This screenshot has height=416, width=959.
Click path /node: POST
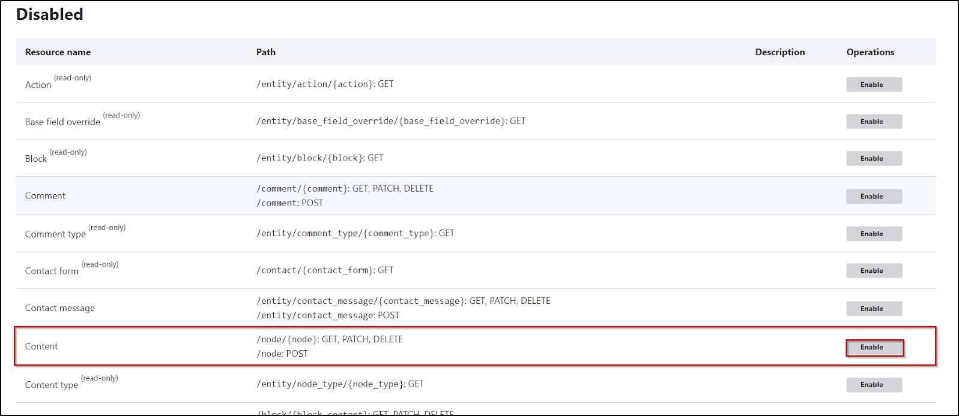pos(282,354)
